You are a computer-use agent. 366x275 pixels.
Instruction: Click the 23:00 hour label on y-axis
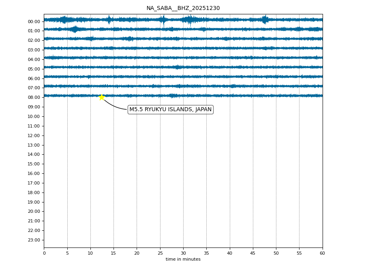(34, 240)
